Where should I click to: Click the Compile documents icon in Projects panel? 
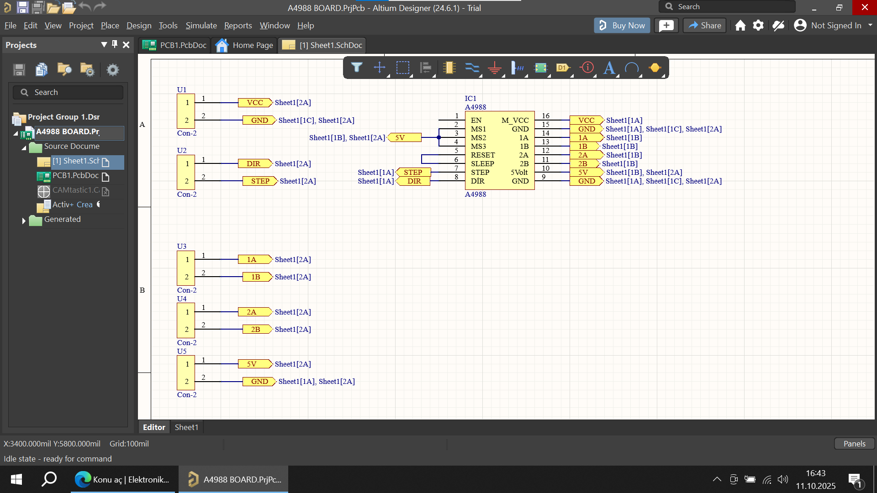[42, 69]
